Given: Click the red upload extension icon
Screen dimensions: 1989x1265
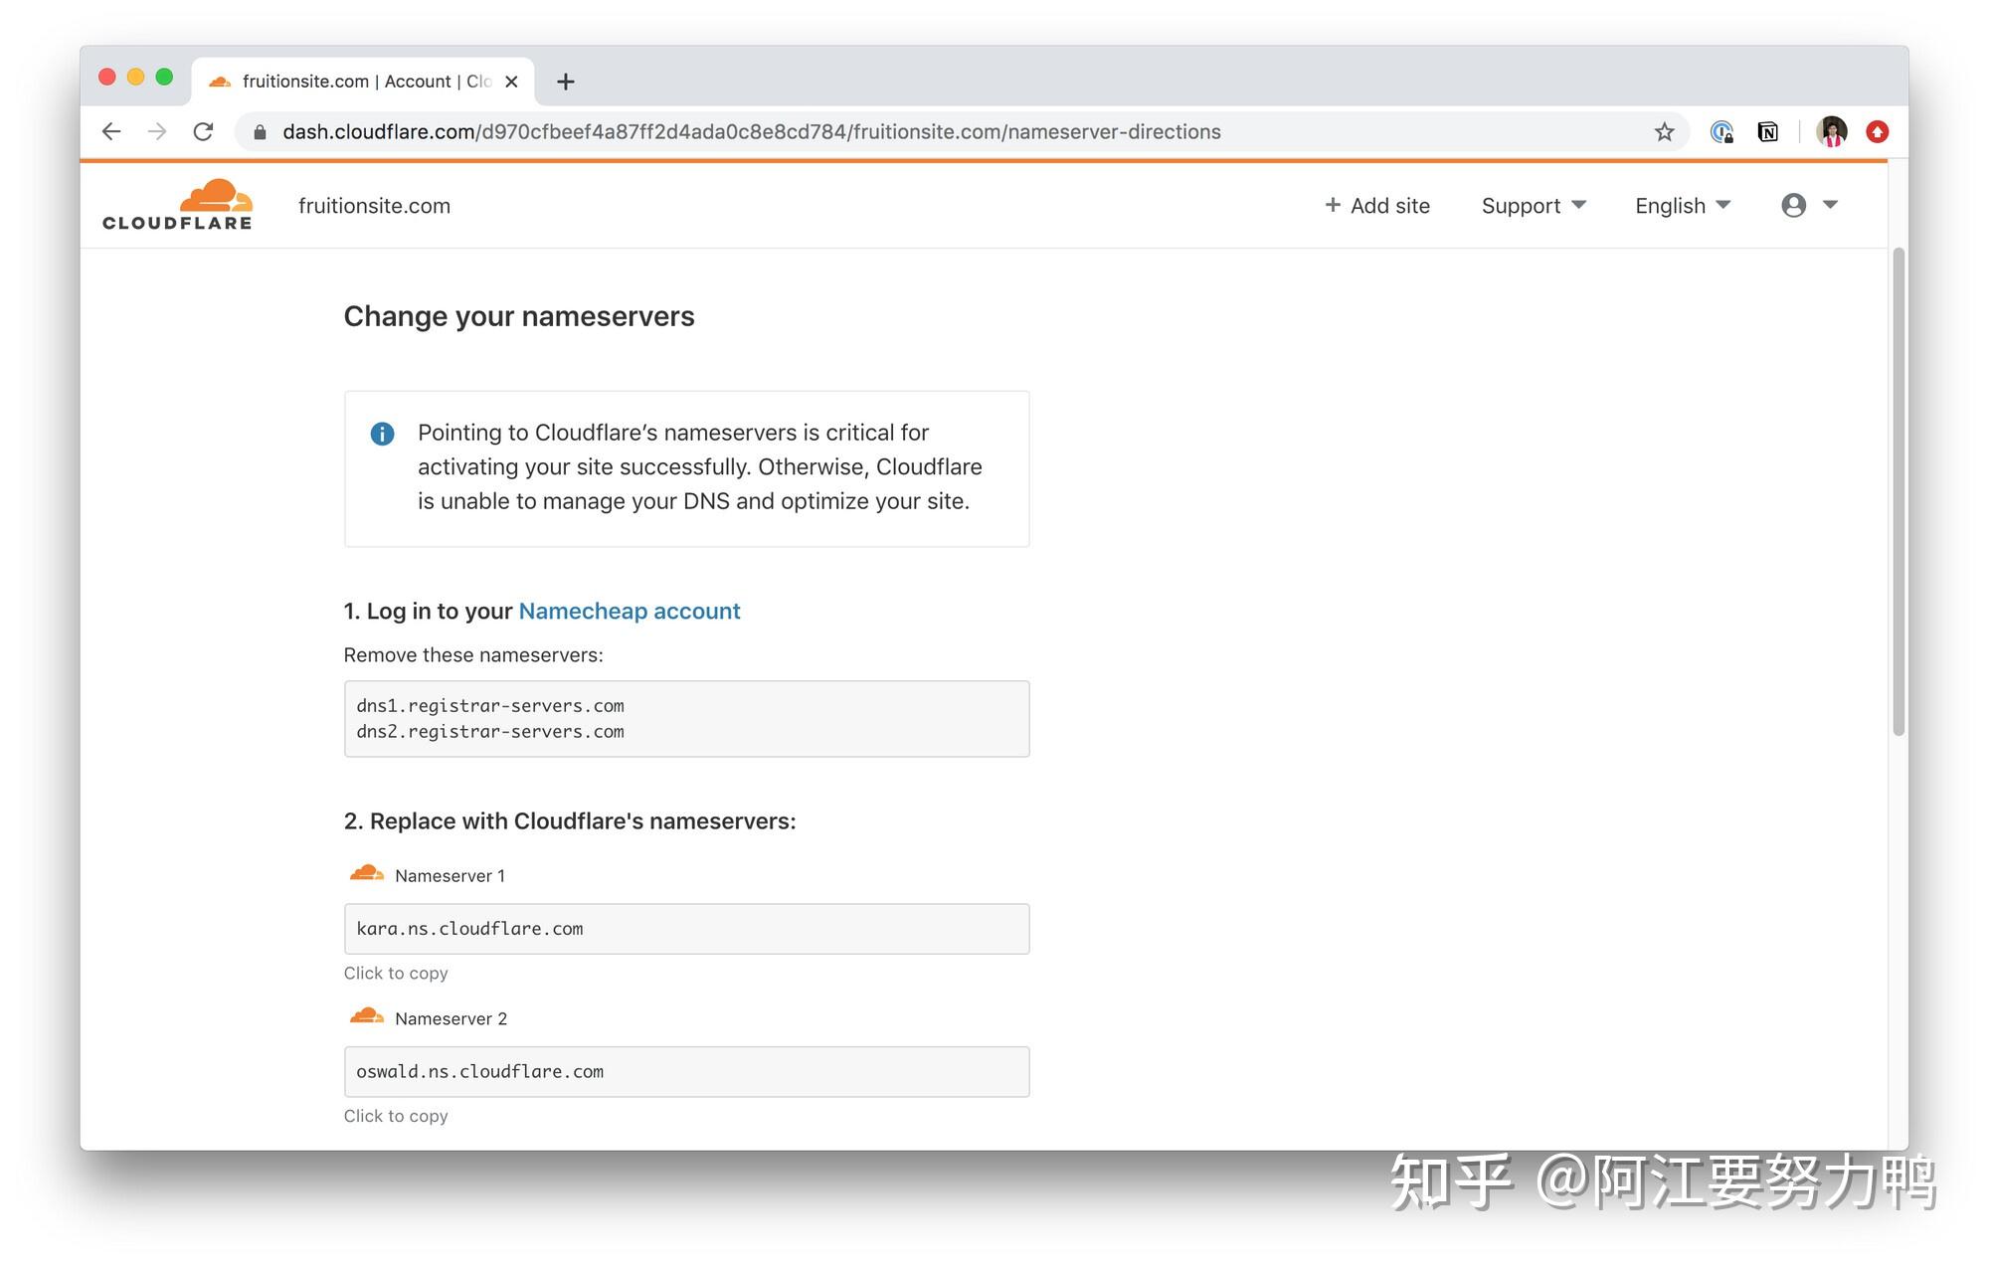Looking at the screenshot, I should 1878,131.
